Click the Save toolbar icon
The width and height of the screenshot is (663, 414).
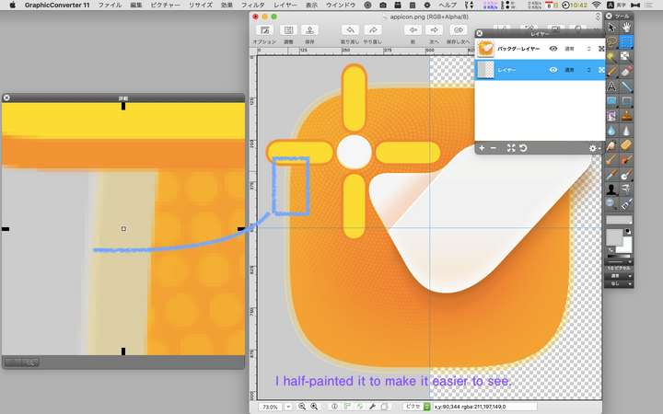coord(309,30)
